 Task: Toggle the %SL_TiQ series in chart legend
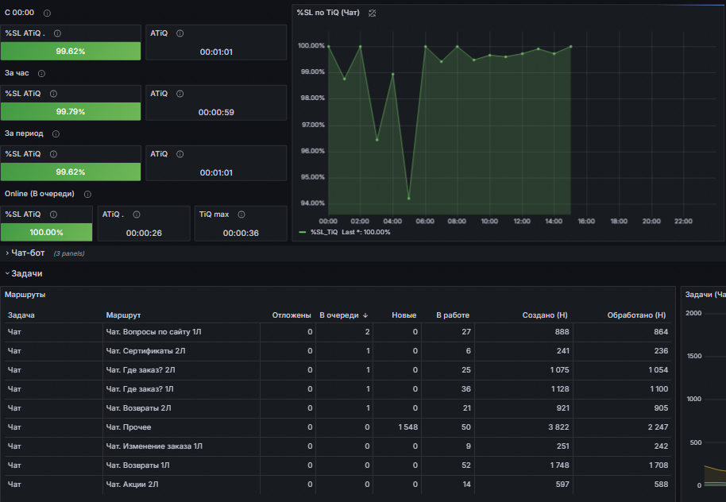click(x=323, y=232)
